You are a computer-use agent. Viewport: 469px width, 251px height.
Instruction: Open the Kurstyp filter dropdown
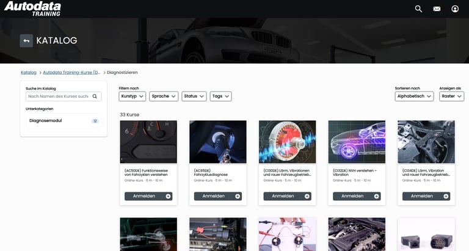click(x=132, y=96)
